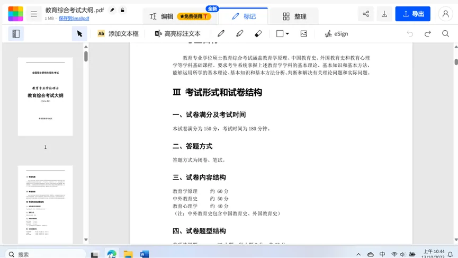Click the 保存到Smallpdf link
The width and height of the screenshot is (458, 258).
click(74, 19)
